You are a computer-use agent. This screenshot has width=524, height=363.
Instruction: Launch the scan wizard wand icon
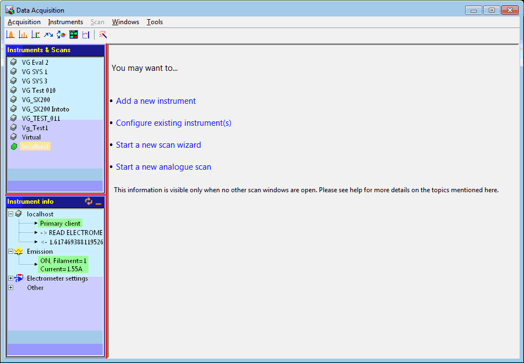pos(102,35)
